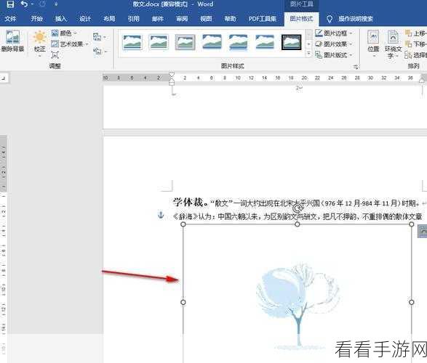Image resolution: width=427 pixels, height=363 pixels.
Task: Click the anchor icon beside the paragraph
Action: point(161,215)
